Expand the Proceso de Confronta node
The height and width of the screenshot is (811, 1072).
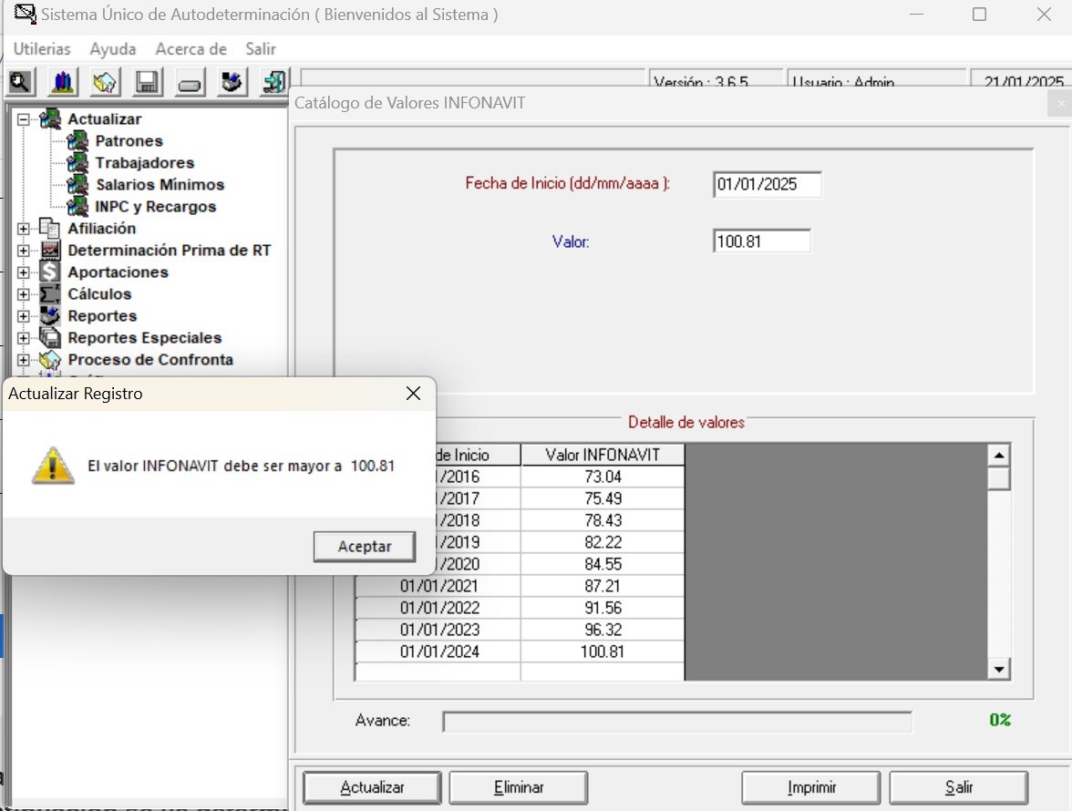point(24,360)
